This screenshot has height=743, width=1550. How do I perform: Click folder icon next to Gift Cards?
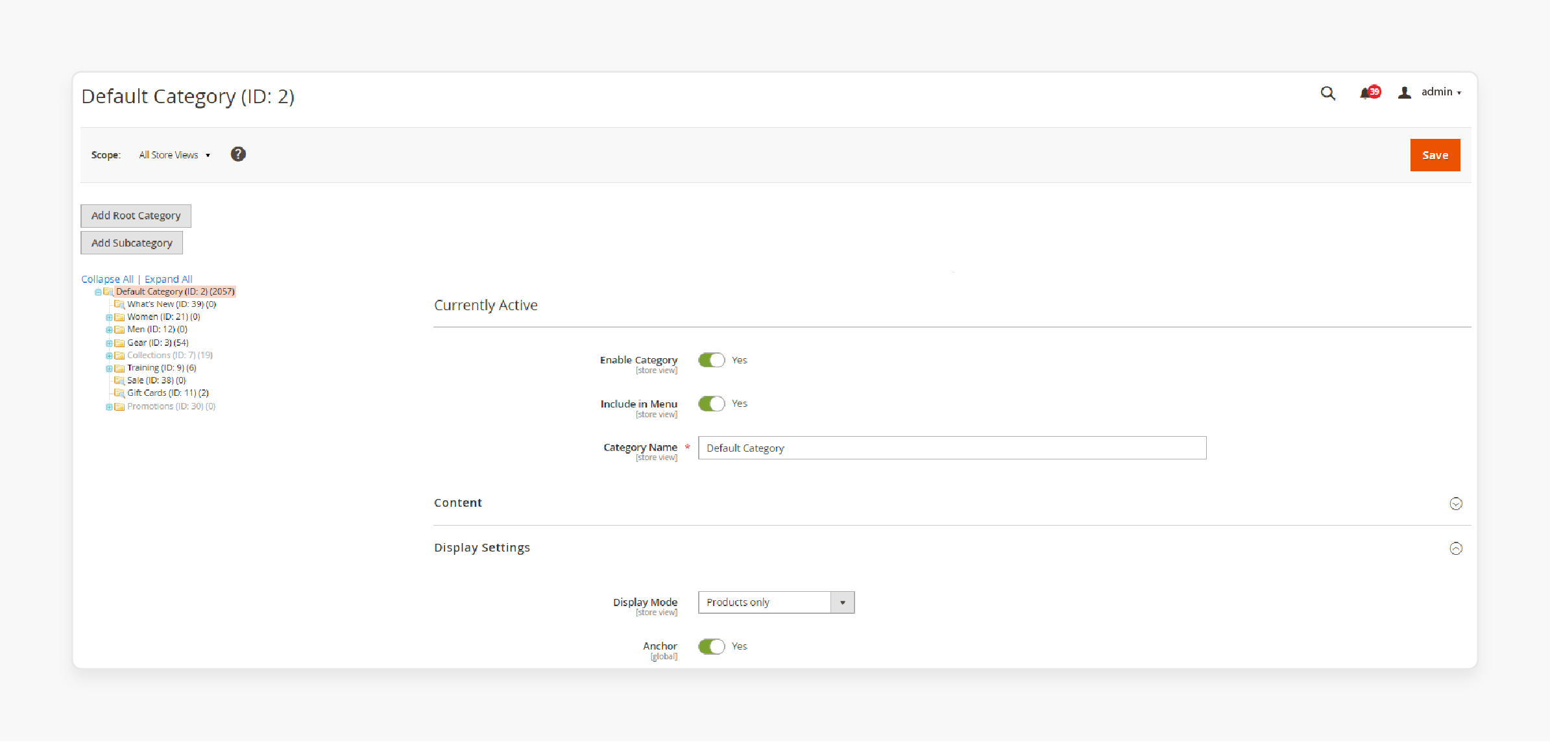coord(119,393)
